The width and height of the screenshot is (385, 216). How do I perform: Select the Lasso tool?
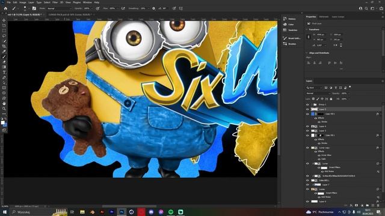point(4,36)
